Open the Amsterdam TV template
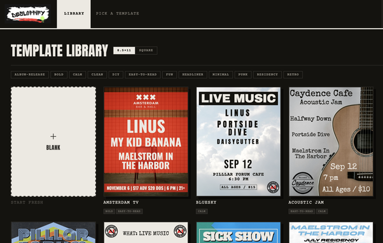The height and width of the screenshot is (243, 383). (146, 141)
